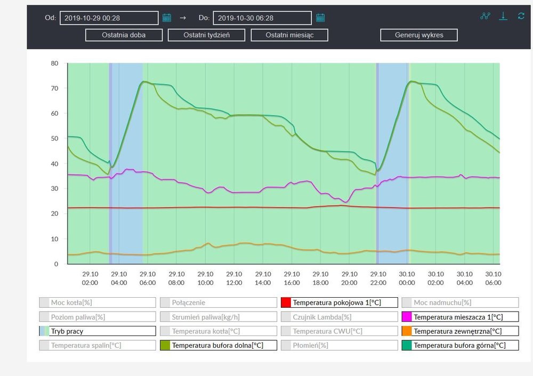Click the chart type graph icon
This screenshot has width=533, height=376.
point(484,16)
